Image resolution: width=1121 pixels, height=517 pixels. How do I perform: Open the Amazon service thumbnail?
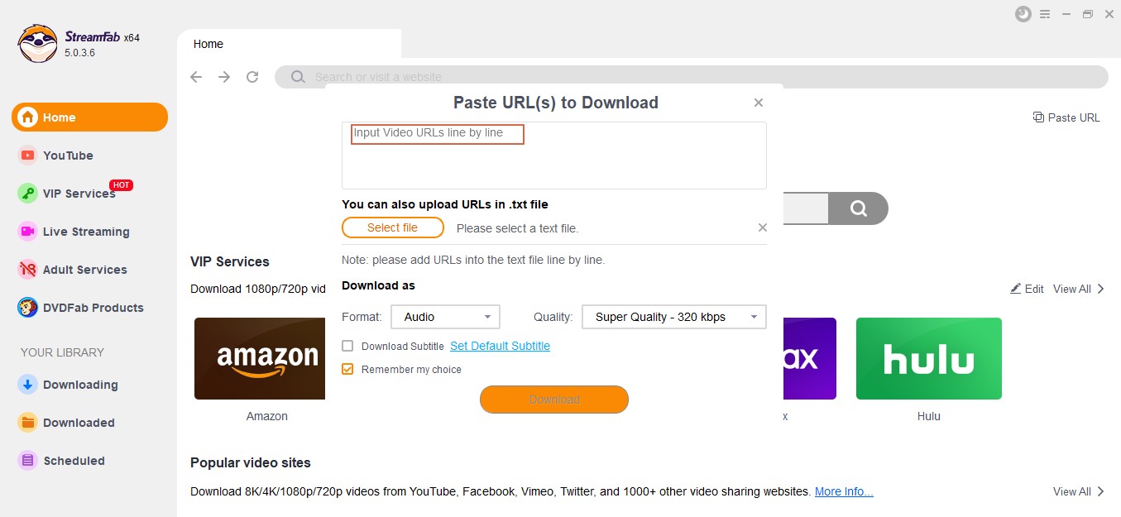point(260,358)
